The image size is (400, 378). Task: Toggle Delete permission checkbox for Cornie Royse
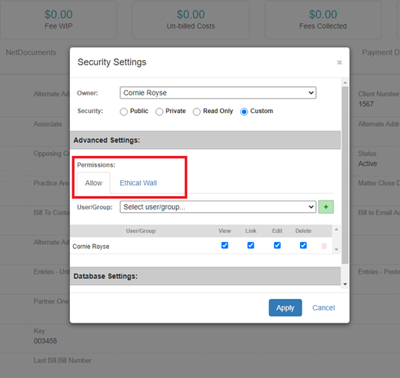pos(303,245)
